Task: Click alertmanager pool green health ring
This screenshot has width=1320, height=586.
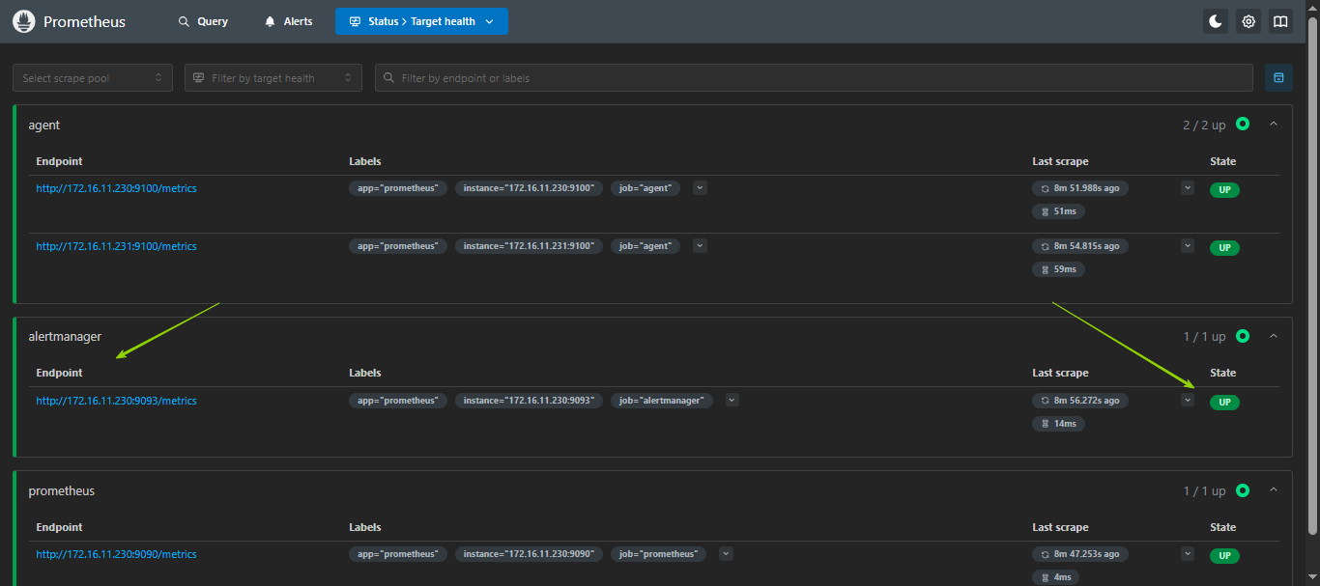Action: (x=1242, y=336)
